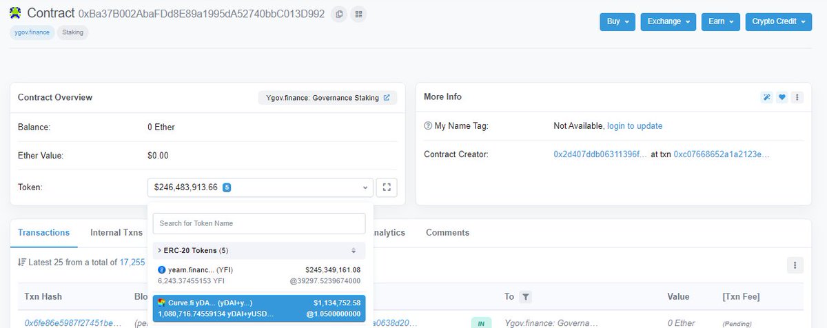This screenshot has height=328, width=827.
Task: Click the Search for Token Name field
Action: (259, 223)
